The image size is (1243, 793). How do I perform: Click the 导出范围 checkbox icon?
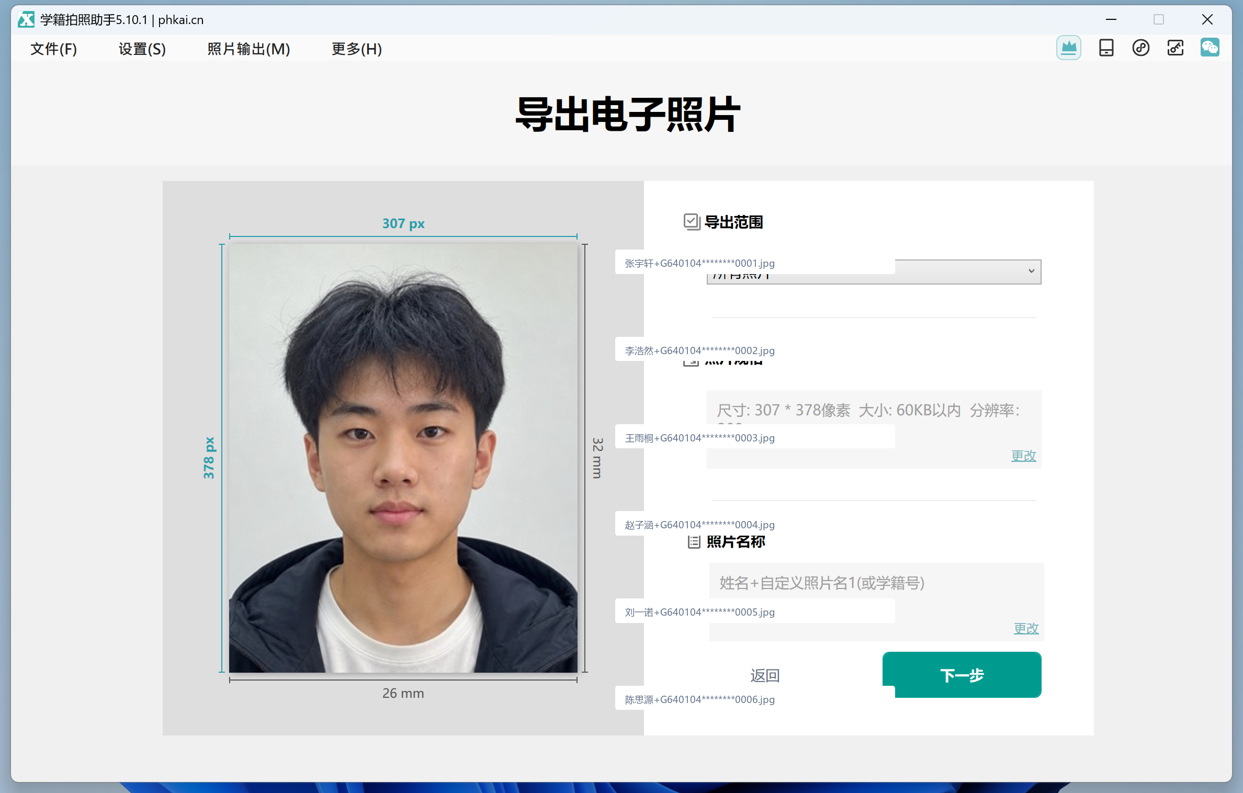click(x=691, y=222)
